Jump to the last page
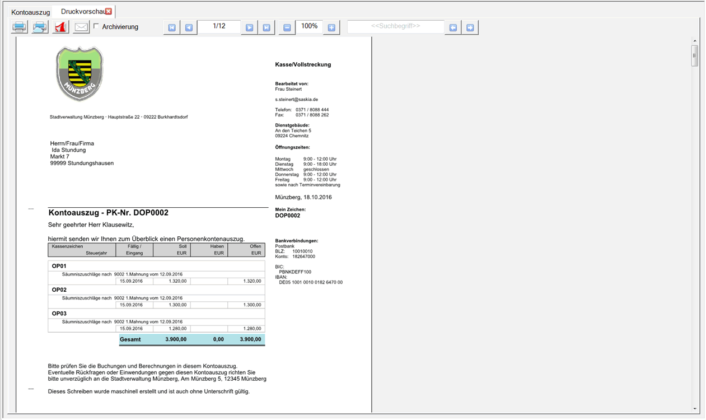 [266, 27]
